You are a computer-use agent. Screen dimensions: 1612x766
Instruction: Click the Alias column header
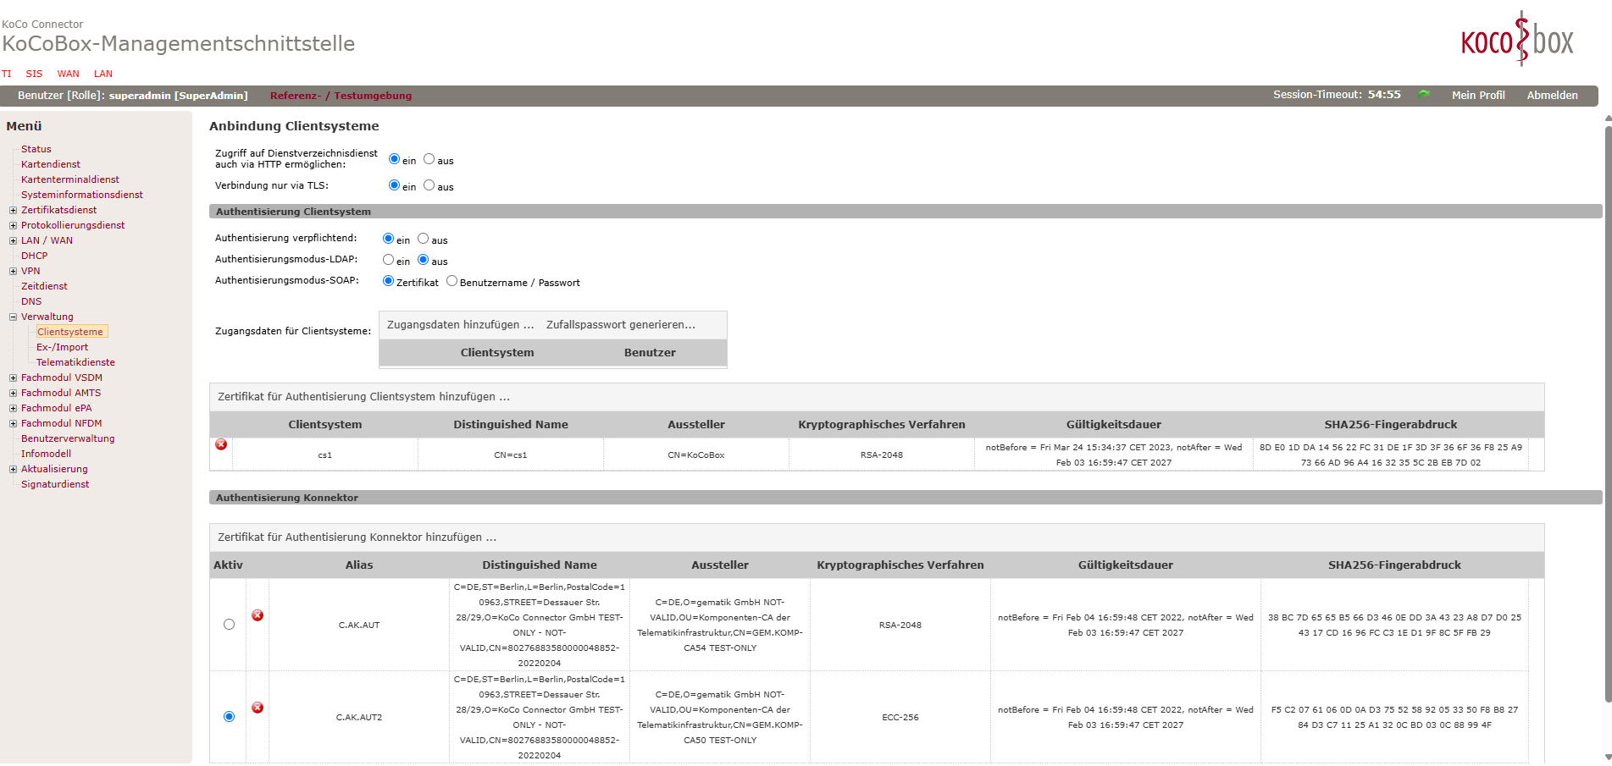coord(359,565)
